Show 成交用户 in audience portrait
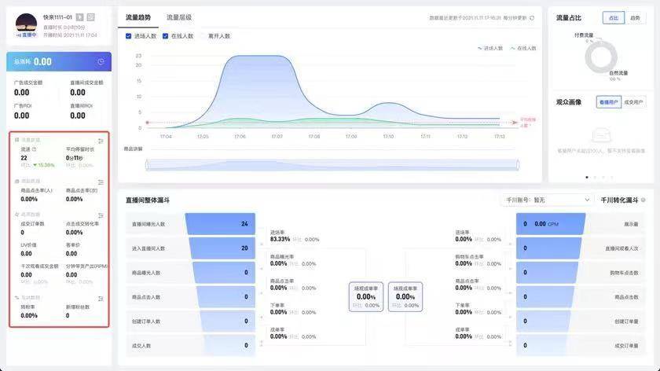Image resolution: width=660 pixels, height=371 pixels. [x=633, y=101]
